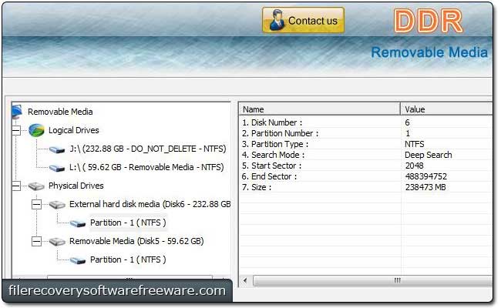Click the '3. Partition Type :' row
Image resolution: width=501 pixels, height=308 pixels.
(366, 144)
